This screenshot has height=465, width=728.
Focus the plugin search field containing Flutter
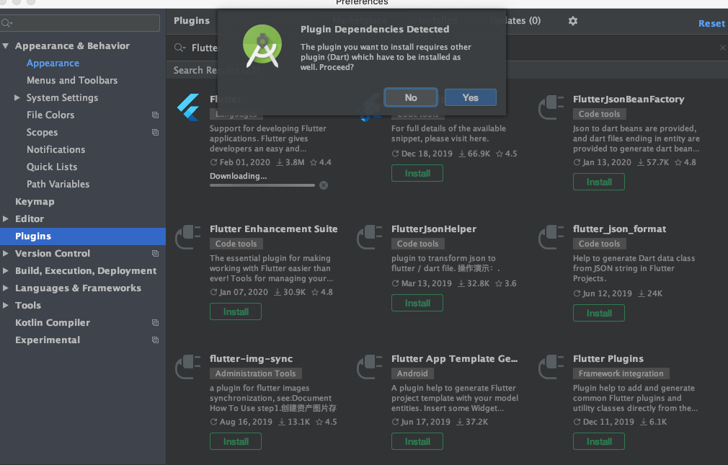pos(445,48)
